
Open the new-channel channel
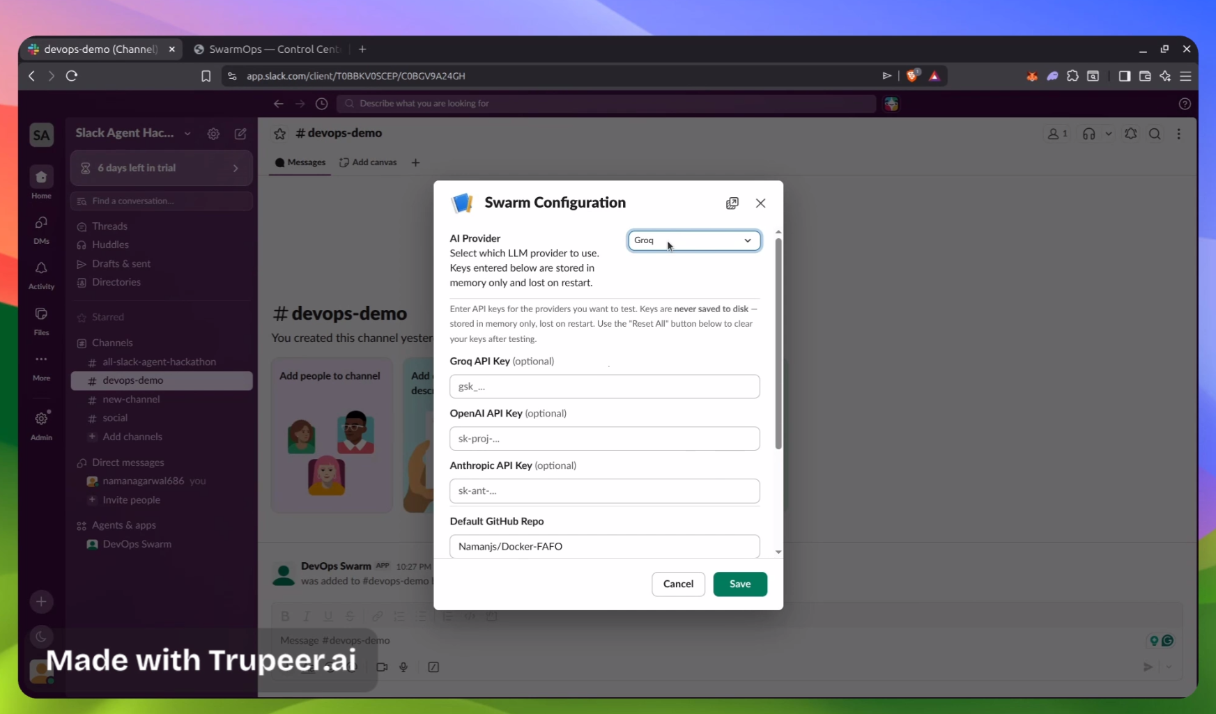coord(162,399)
